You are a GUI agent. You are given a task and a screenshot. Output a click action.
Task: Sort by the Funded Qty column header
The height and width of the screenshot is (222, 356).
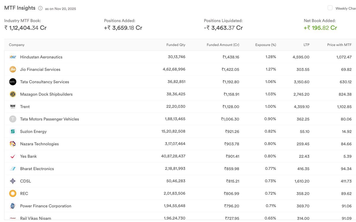click(x=176, y=45)
